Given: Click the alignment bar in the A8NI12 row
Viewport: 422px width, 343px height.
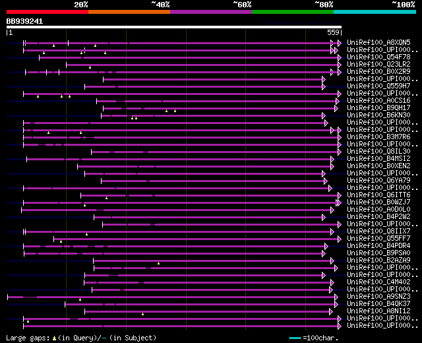Looking at the screenshot, I should coord(207,311).
